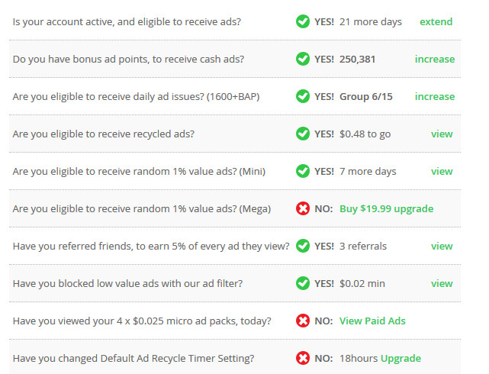Click increase link next to 250,381 points
The height and width of the screenshot is (374, 489).
(x=435, y=60)
